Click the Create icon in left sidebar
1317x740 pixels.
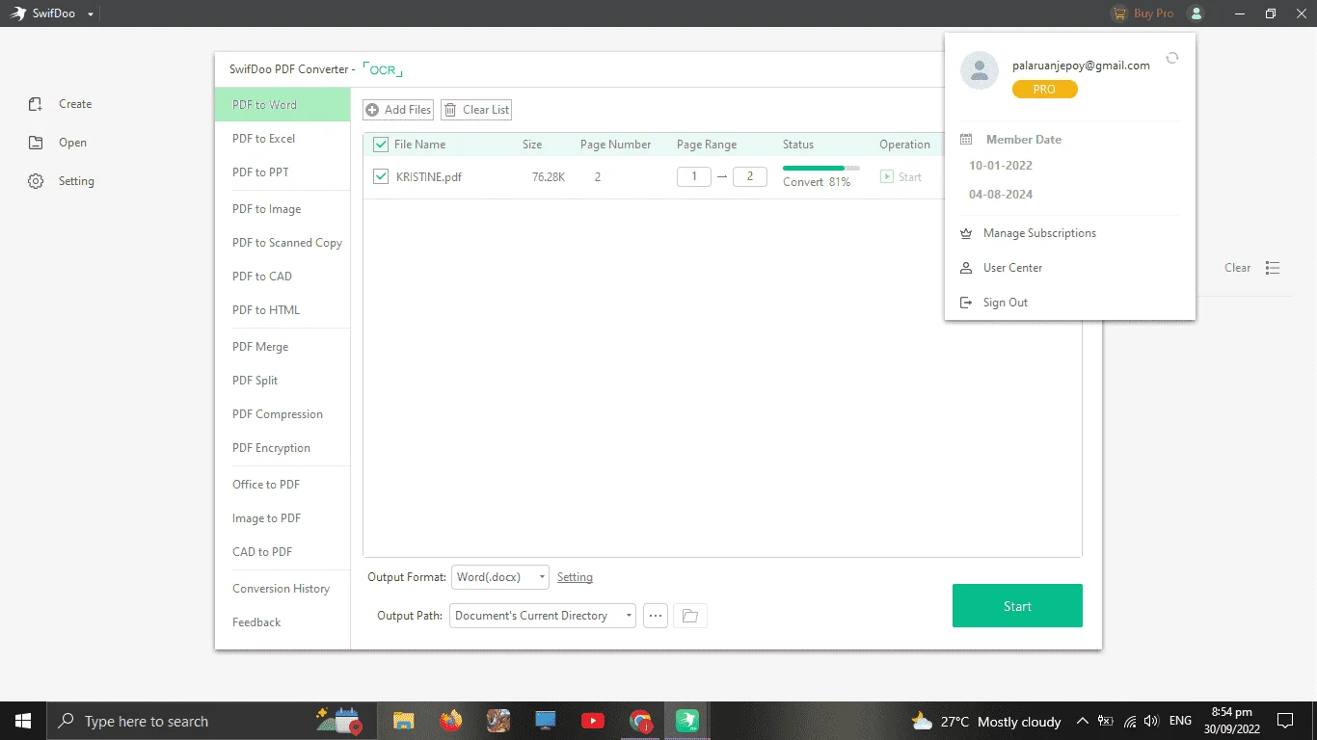(36, 104)
